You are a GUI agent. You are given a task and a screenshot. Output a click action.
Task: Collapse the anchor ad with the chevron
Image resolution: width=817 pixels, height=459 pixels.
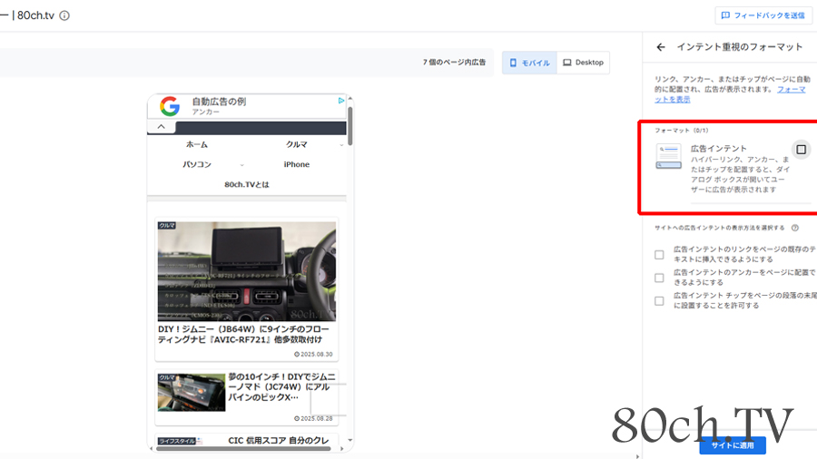click(161, 126)
